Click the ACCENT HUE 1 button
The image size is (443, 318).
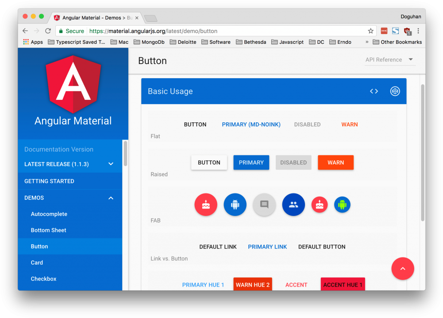click(343, 284)
